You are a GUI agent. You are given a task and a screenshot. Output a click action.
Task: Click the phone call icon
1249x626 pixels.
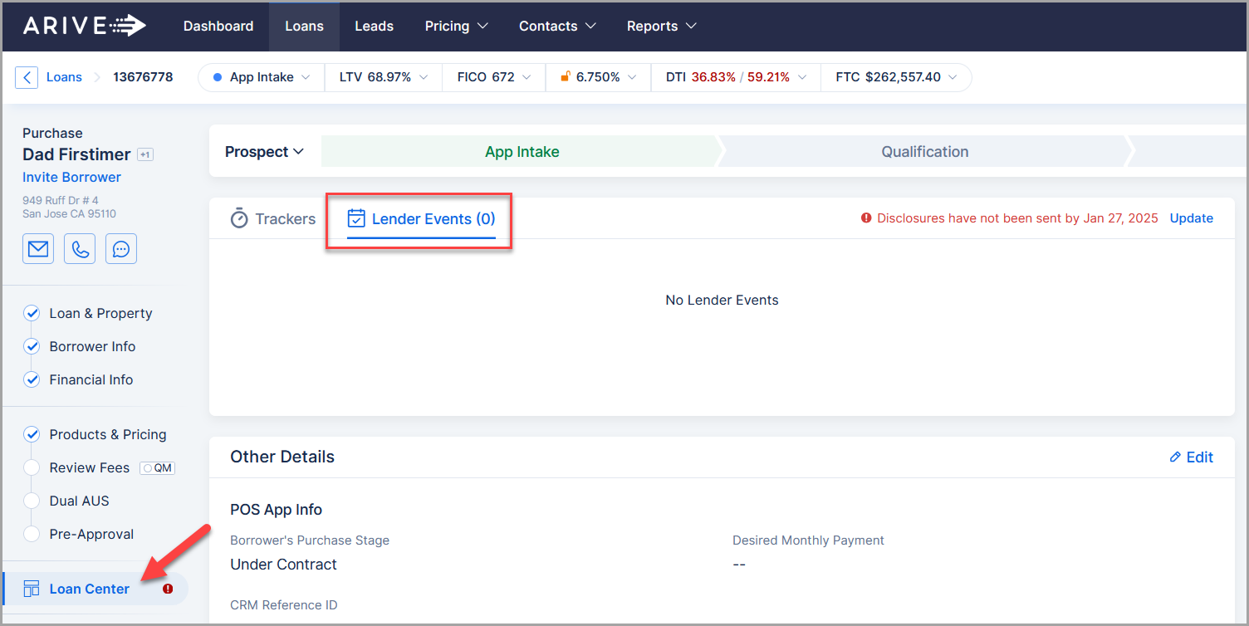pos(80,249)
